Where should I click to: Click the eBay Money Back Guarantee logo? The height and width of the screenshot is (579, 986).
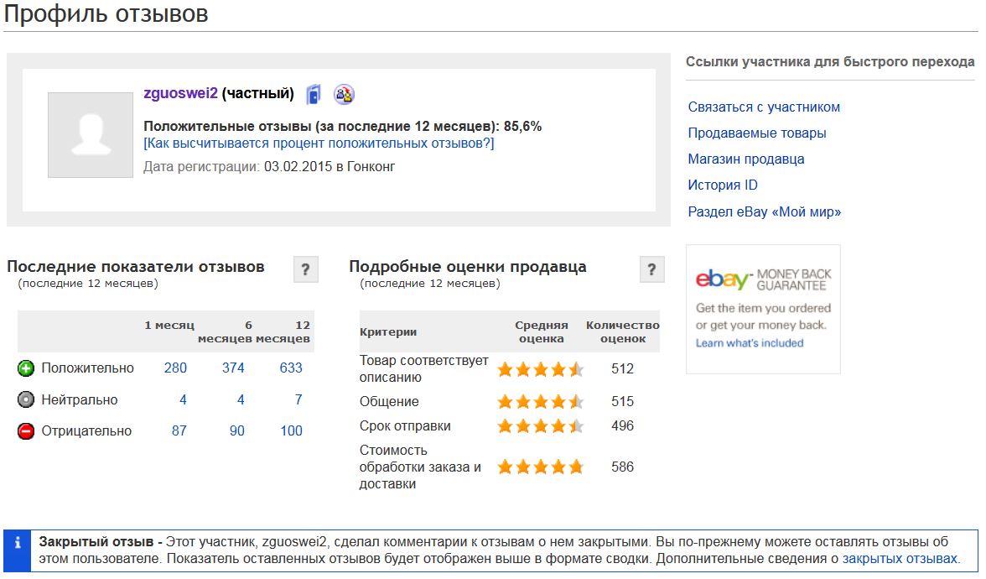[x=763, y=279]
